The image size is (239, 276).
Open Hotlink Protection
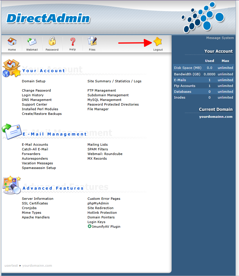(102, 213)
